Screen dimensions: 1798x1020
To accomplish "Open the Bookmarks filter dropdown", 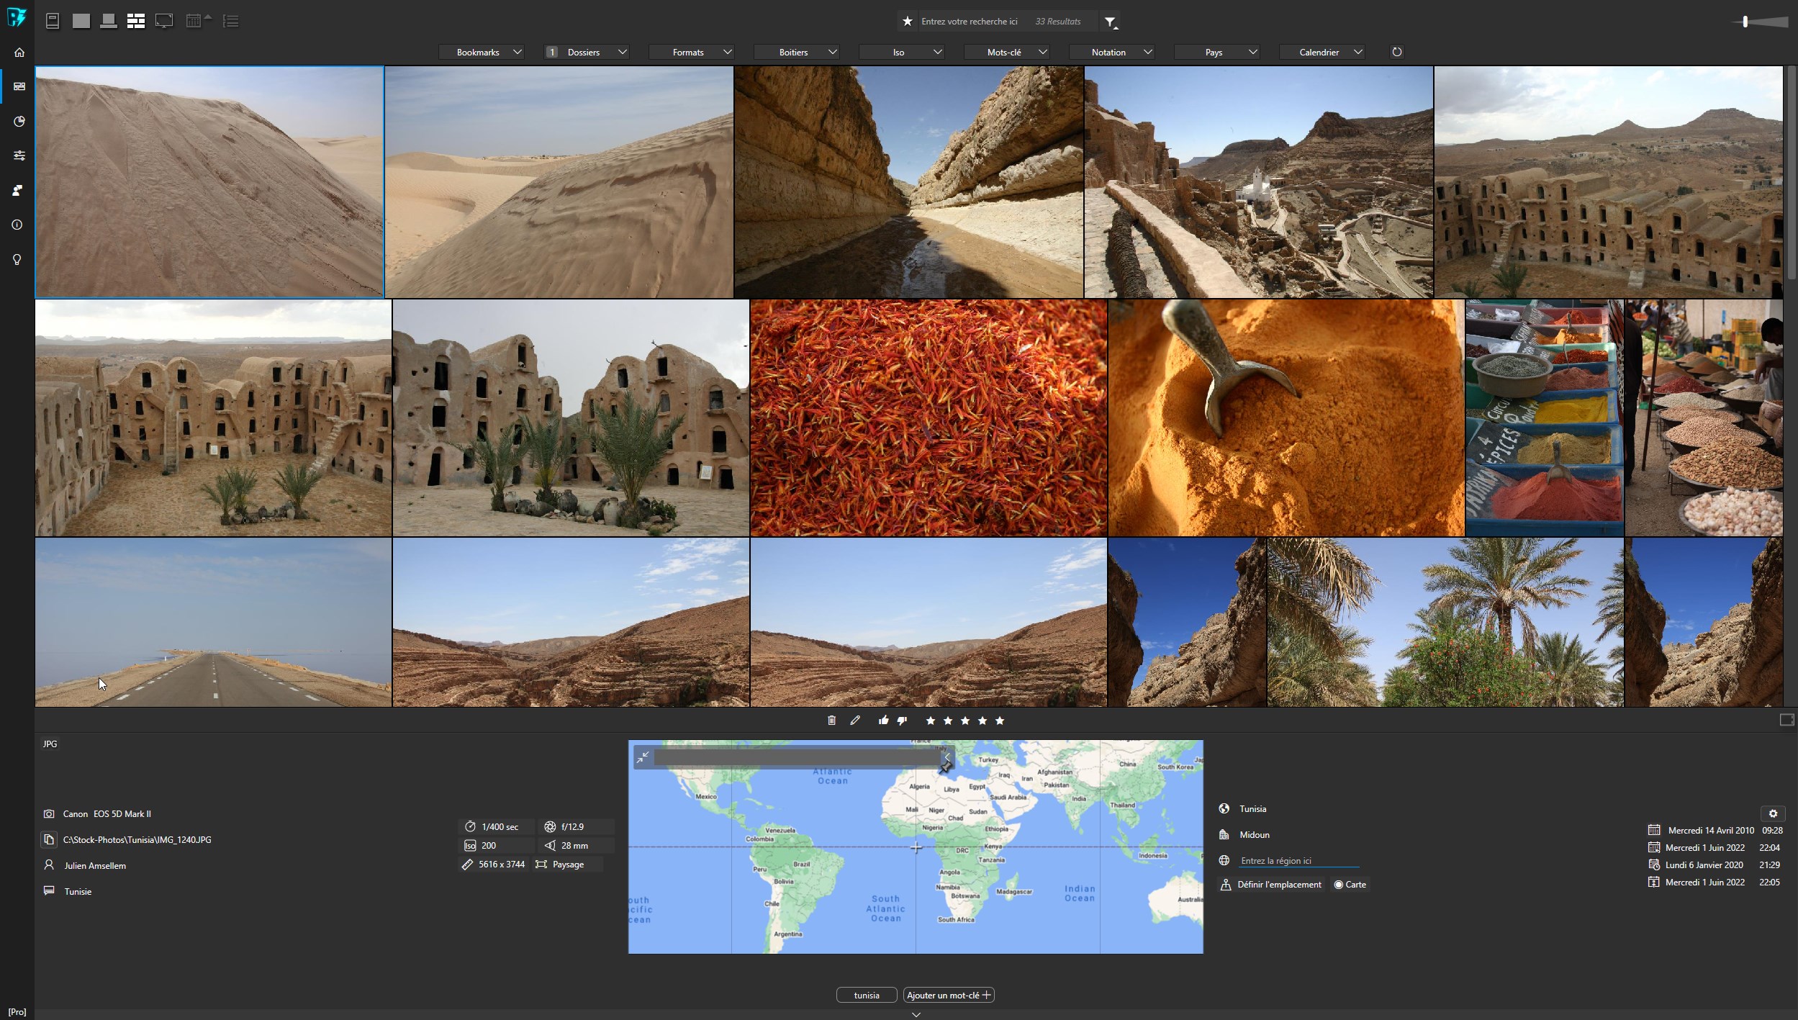I will pyautogui.click(x=482, y=52).
